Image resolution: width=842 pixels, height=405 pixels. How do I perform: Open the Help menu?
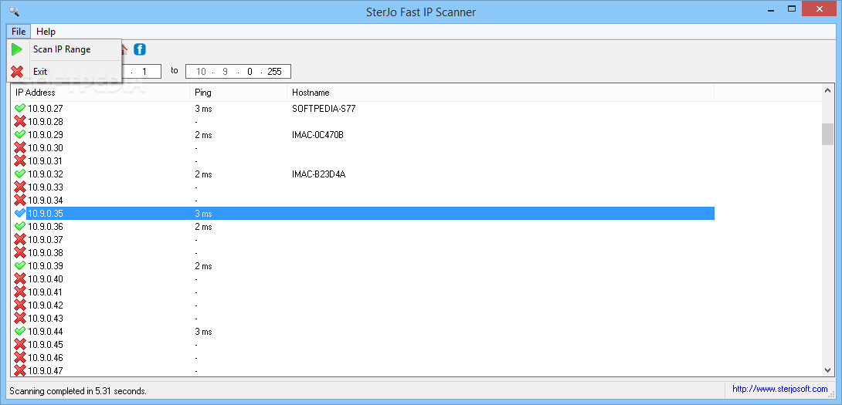(x=46, y=32)
